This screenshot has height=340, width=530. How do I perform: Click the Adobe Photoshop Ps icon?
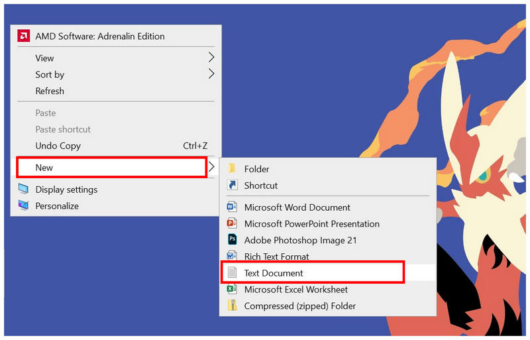232,240
